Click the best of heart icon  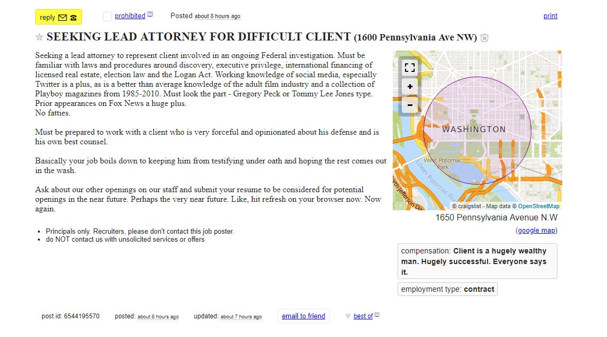(348, 316)
